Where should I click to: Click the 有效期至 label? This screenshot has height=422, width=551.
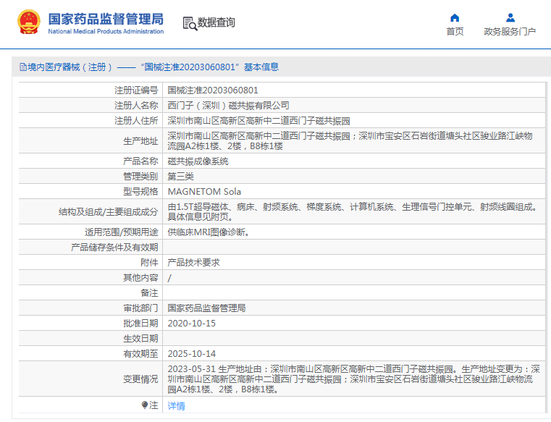[140, 354]
